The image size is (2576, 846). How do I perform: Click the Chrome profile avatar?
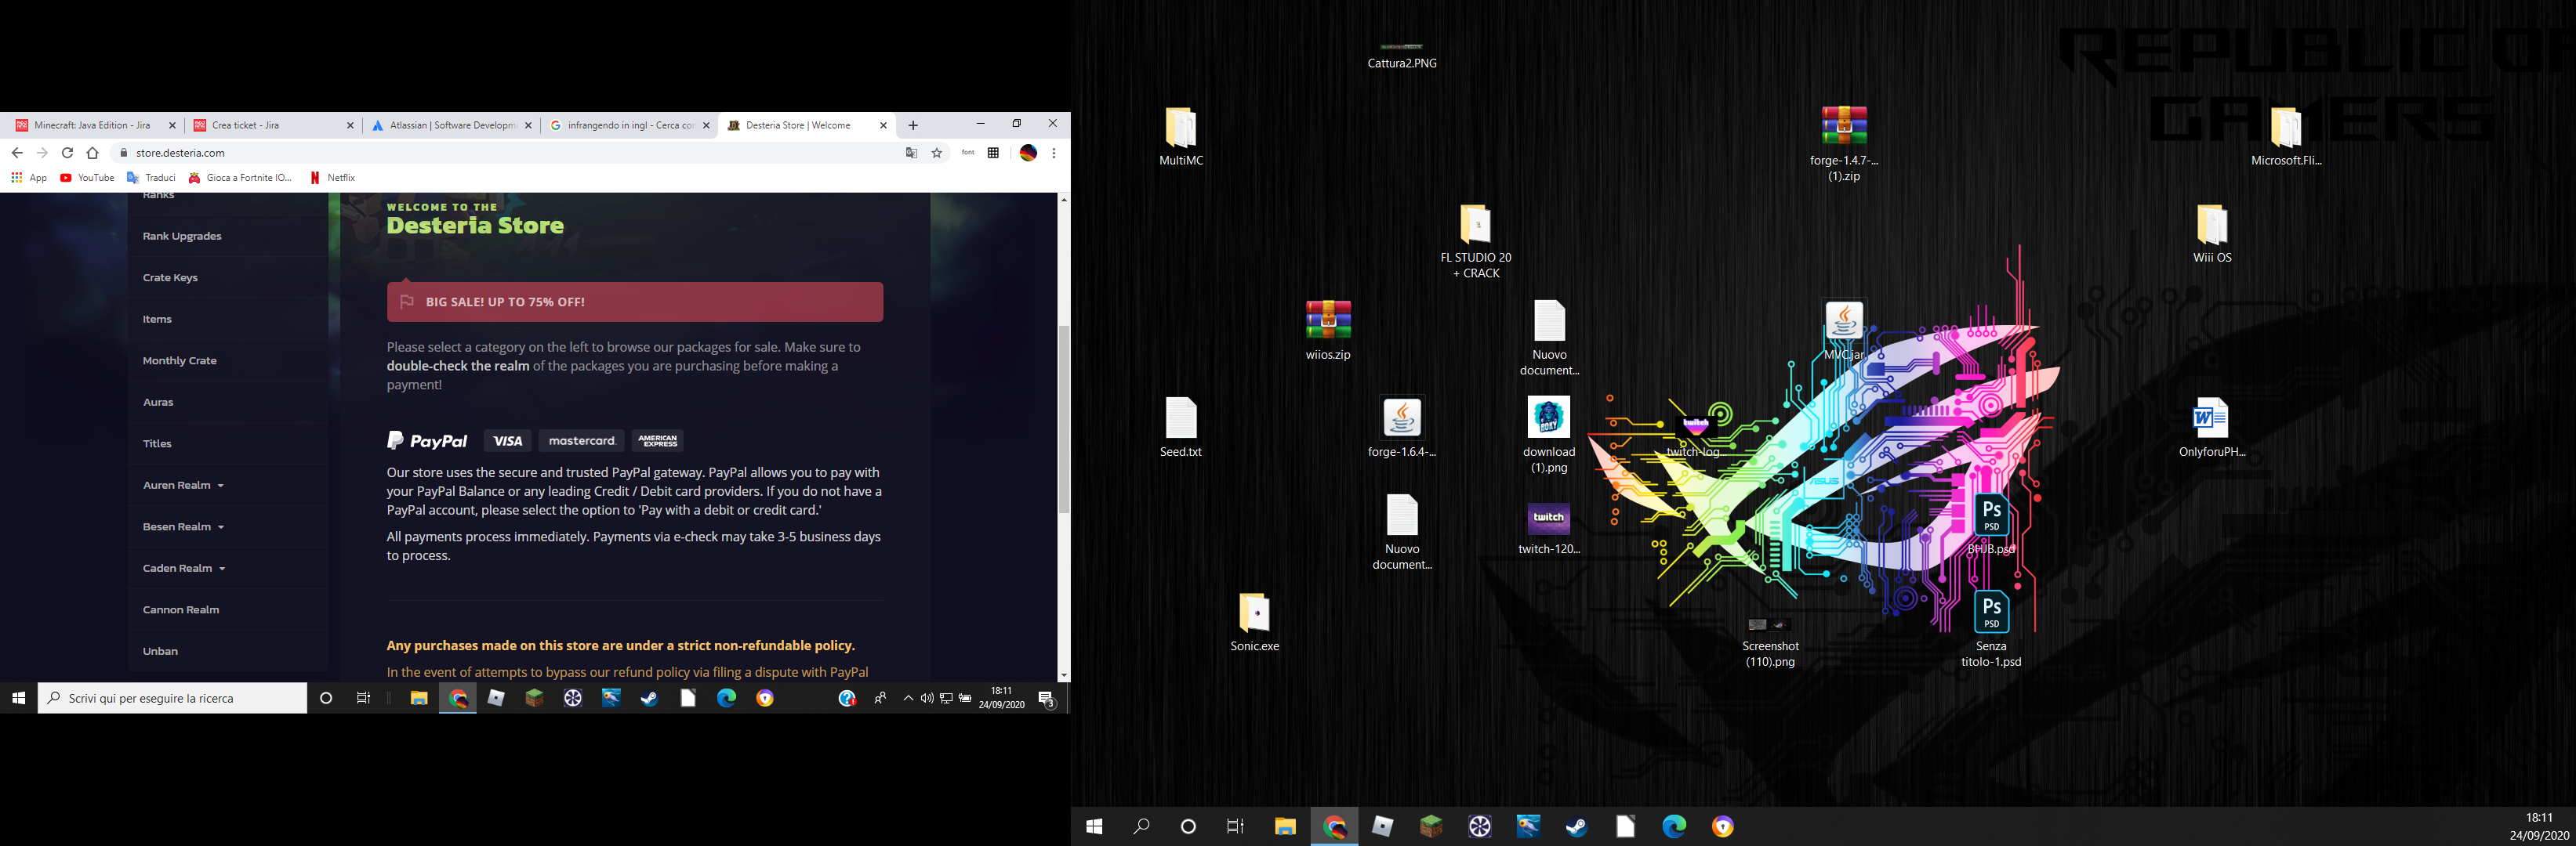click(x=1028, y=153)
